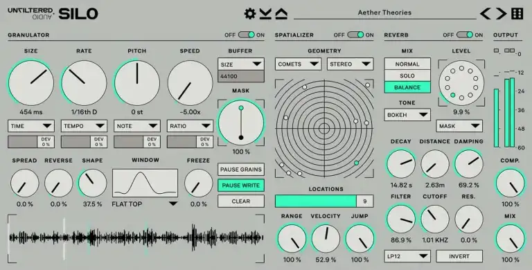Open the Geometry COMETS dropdown
The width and height of the screenshot is (532, 270).
pyautogui.click(x=299, y=64)
